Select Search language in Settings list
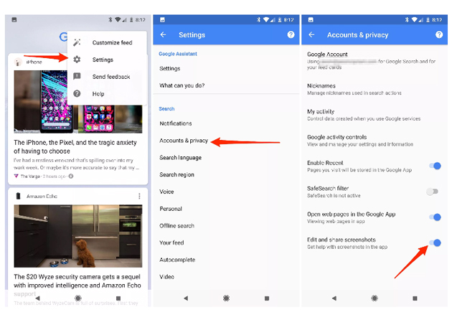The height and width of the screenshot is (330, 452). point(180,158)
